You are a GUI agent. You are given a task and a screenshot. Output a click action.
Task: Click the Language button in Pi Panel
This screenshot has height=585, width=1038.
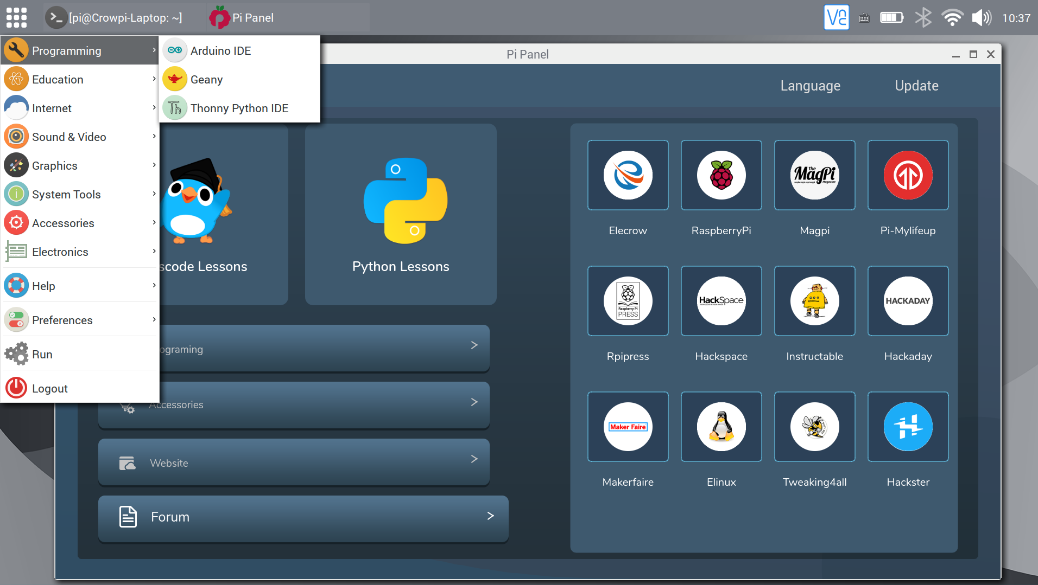coord(810,86)
